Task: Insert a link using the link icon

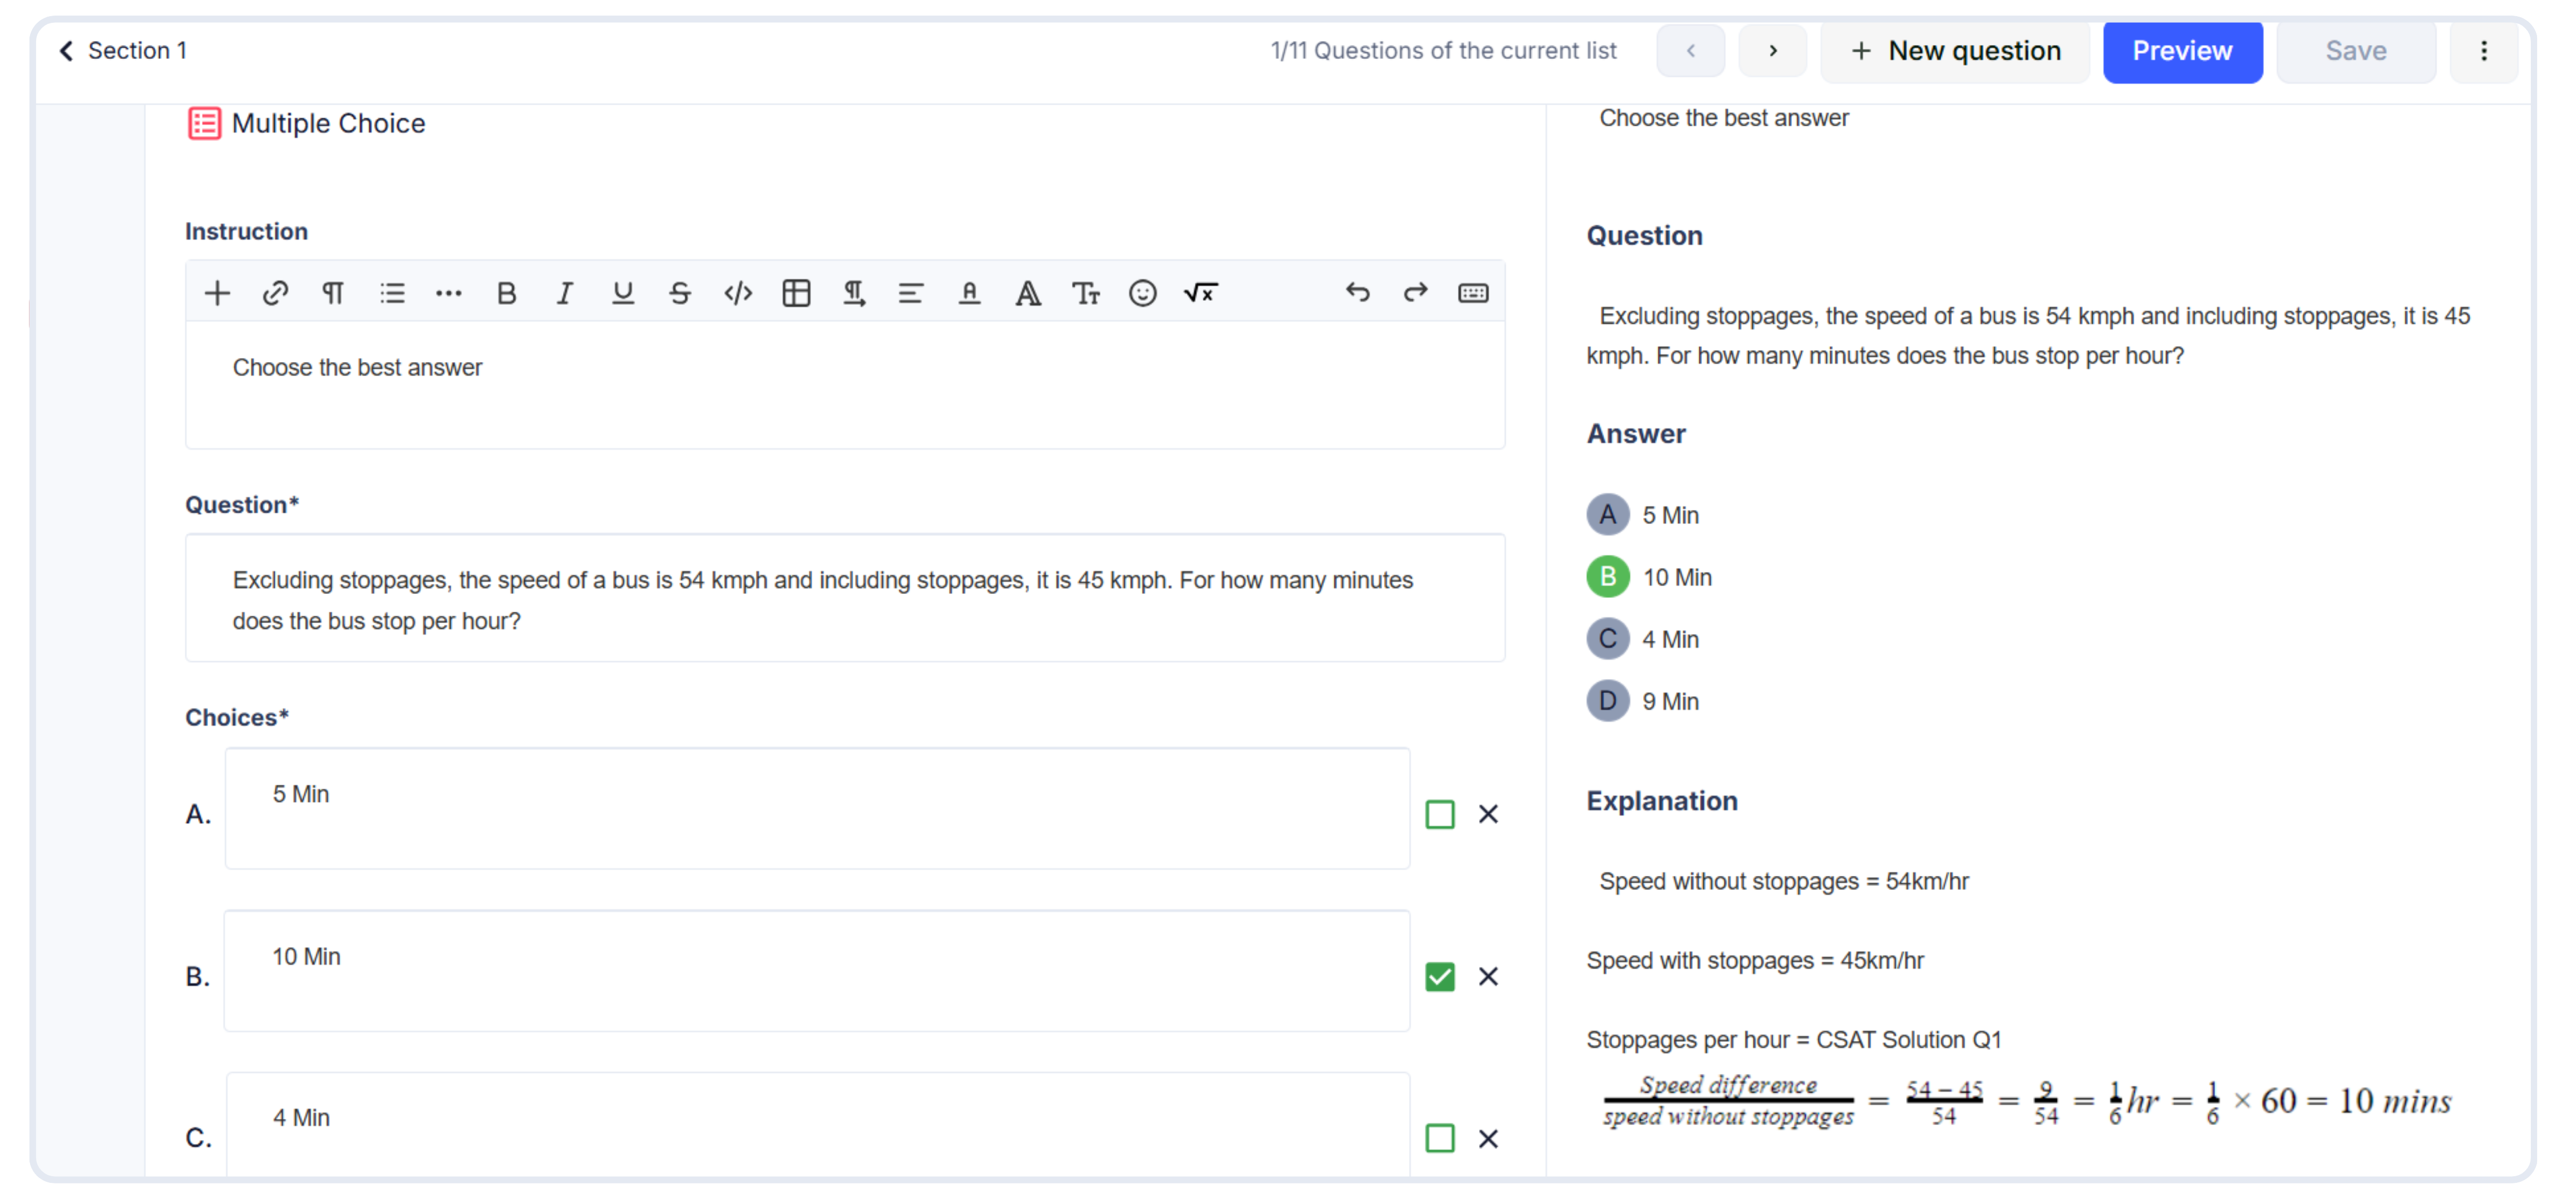Action: pos(275,293)
